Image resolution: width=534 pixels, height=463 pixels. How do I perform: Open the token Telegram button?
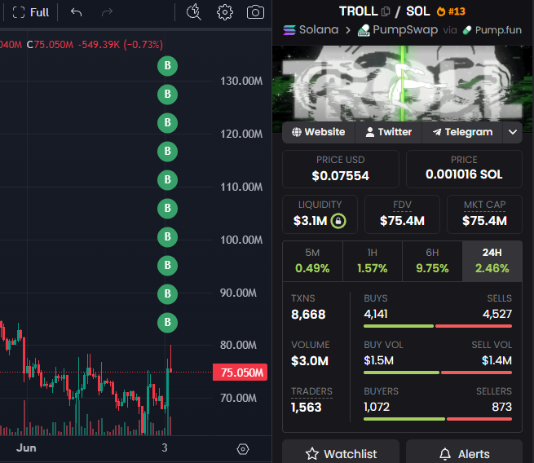tap(462, 132)
